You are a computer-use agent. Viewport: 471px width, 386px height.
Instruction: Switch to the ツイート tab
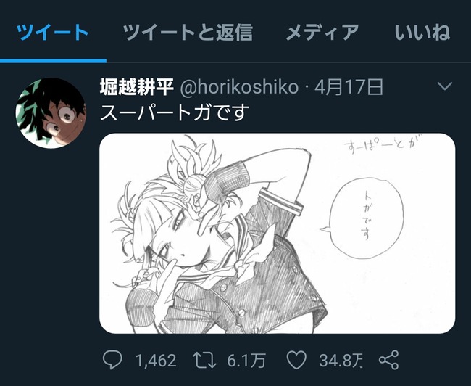[x=53, y=32]
